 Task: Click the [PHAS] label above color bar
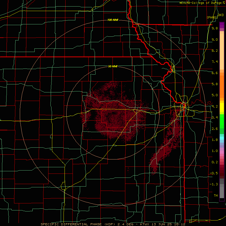(212, 17)
